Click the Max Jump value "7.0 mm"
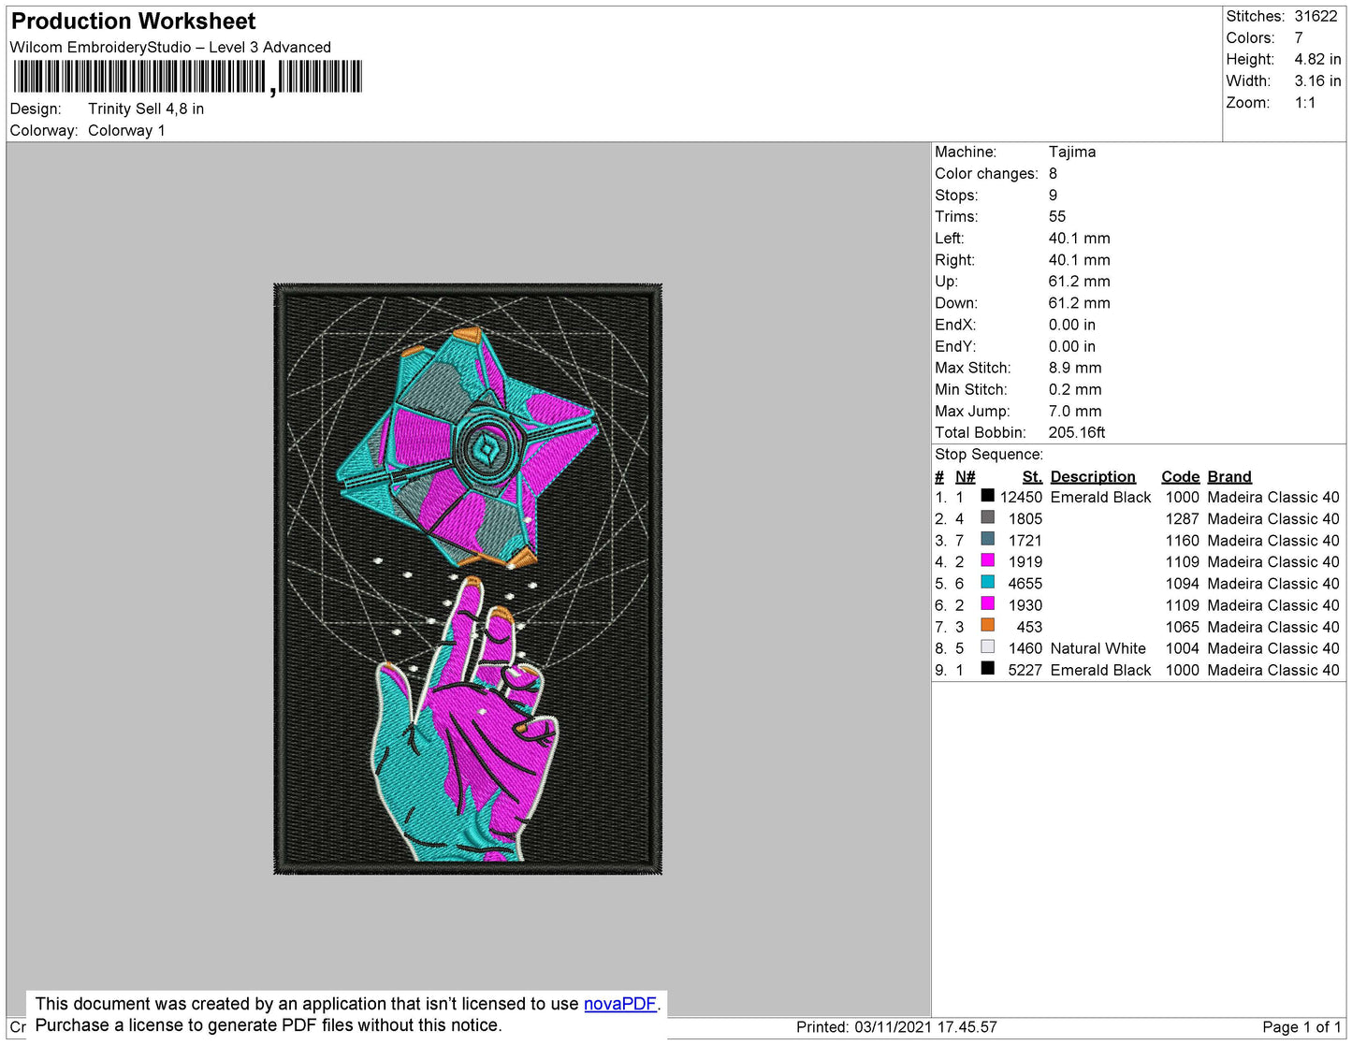 point(1075,411)
